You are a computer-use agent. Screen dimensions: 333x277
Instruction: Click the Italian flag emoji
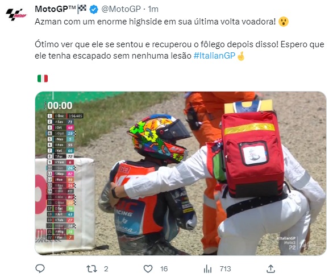click(x=43, y=78)
